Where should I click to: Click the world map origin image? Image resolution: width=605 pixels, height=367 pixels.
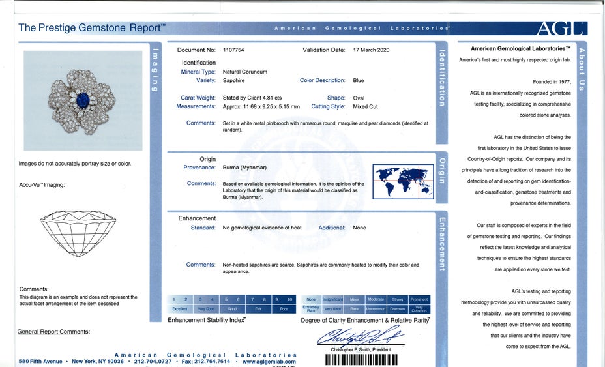click(x=403, y=181)
